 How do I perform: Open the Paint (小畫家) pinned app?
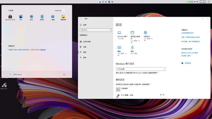tap(53, 18)
